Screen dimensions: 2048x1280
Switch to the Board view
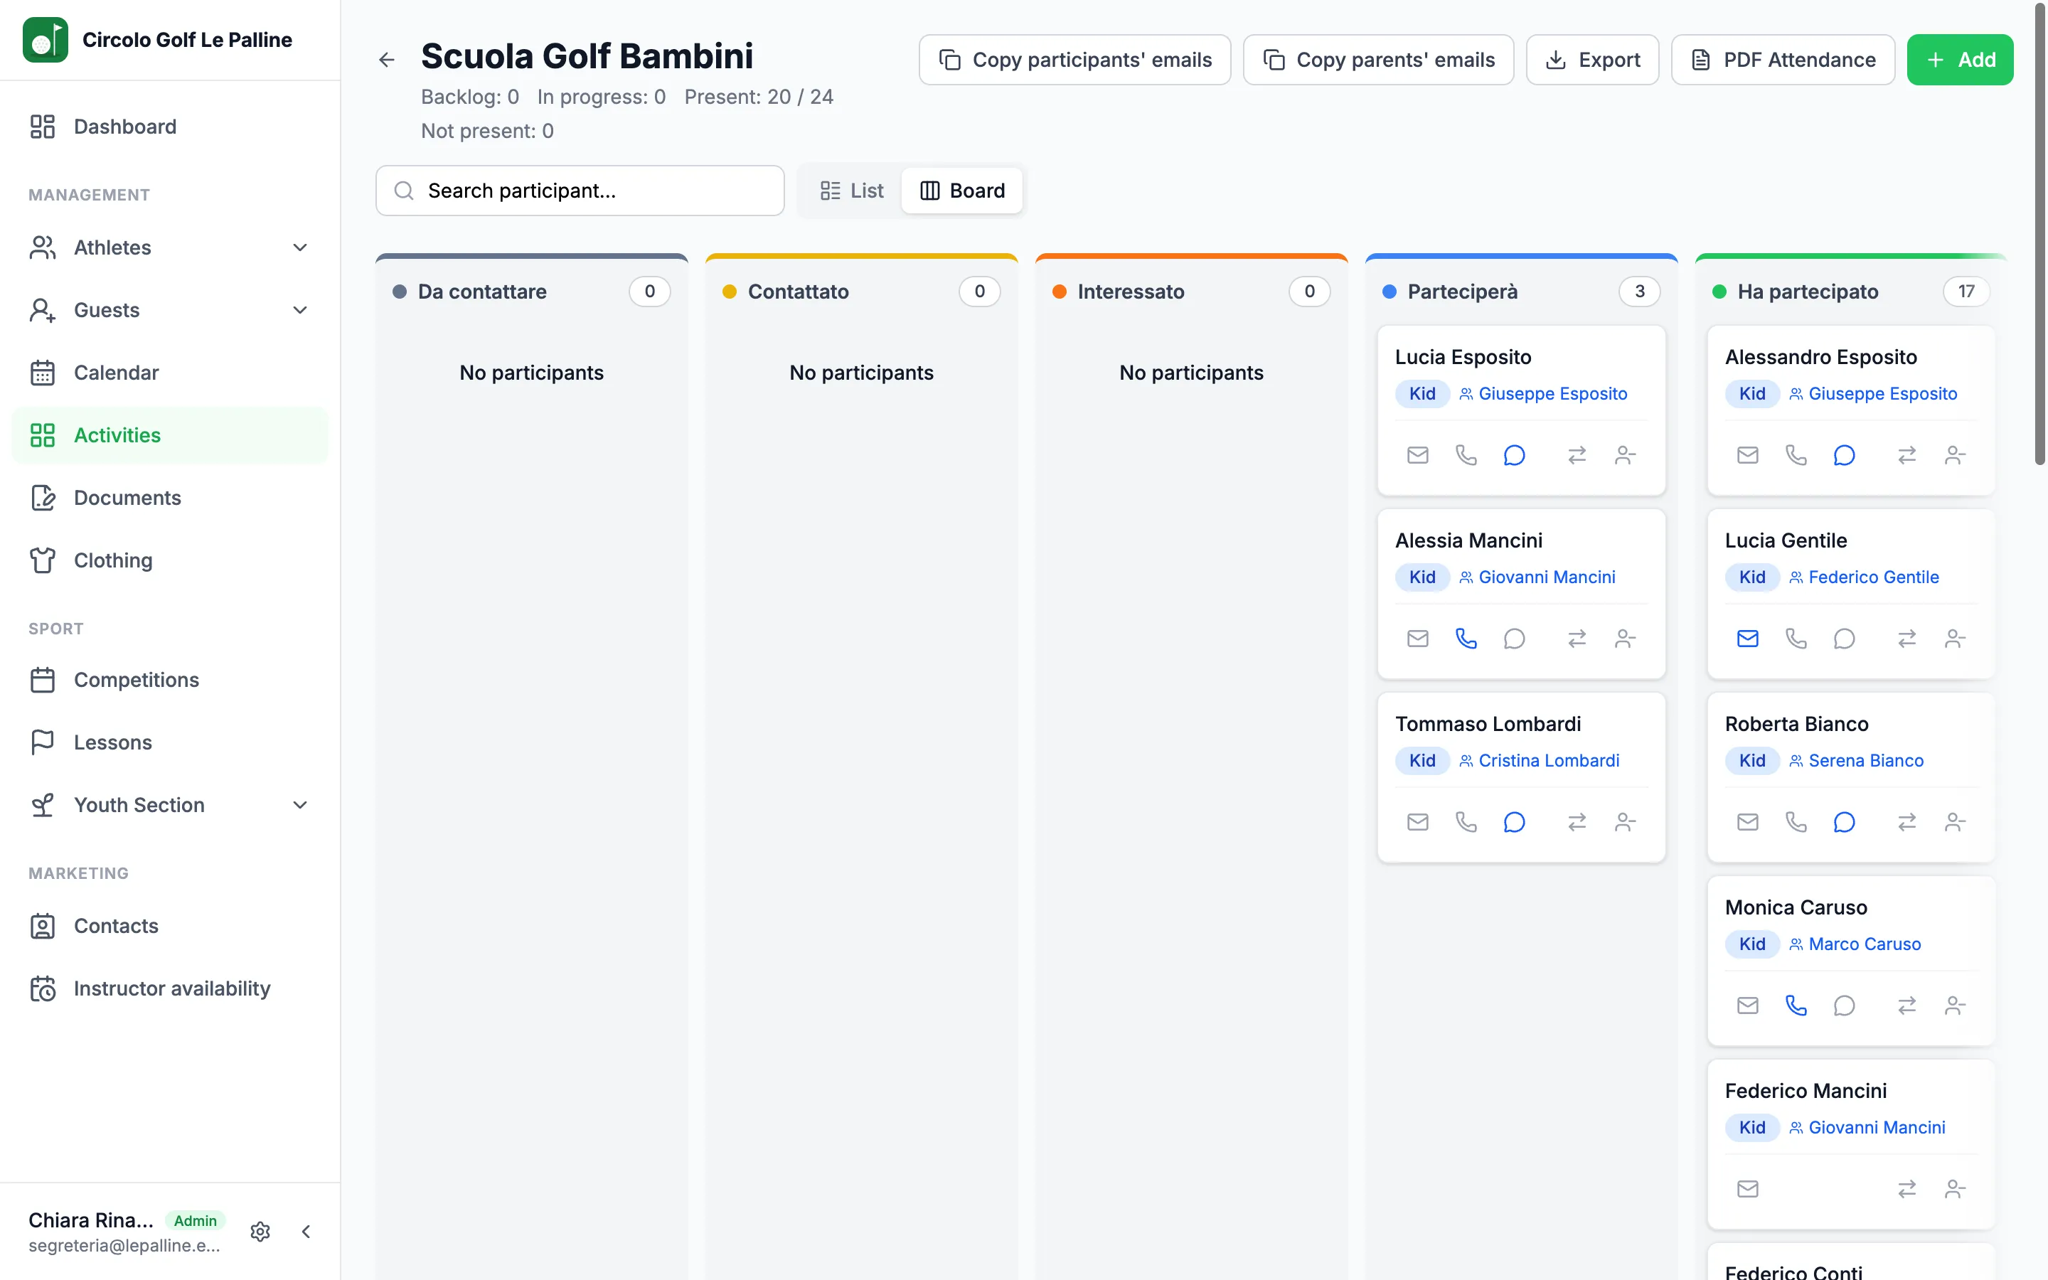coord(962,191)
